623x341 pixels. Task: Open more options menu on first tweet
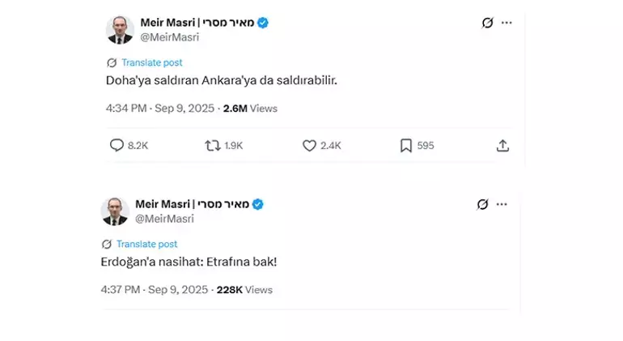click(506, 23)
